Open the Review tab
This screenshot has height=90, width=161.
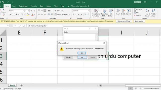(x=49, y=6)
